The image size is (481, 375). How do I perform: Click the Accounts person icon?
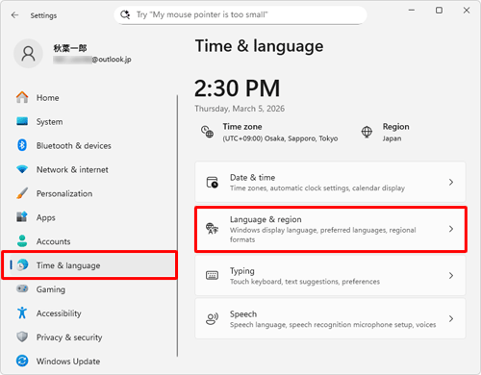coord(22,241)
